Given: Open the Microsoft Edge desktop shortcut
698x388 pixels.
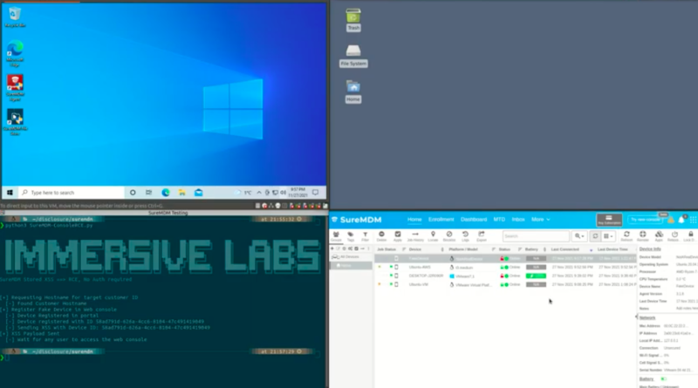Looking at the screenshot, I should tap(15, 53).
